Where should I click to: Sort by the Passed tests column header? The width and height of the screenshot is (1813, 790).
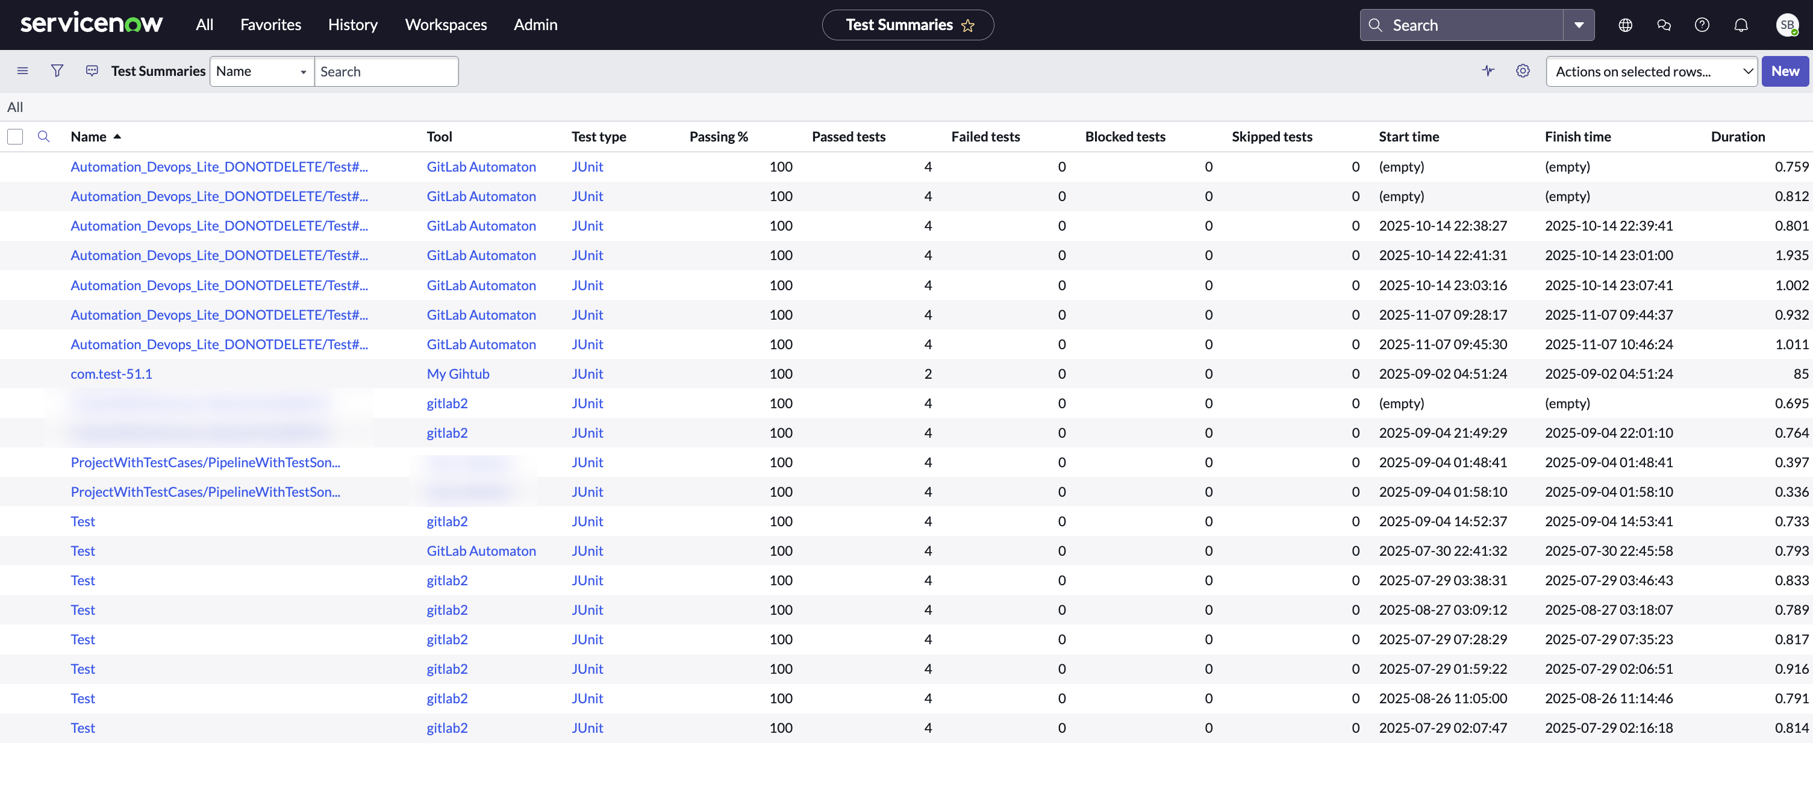pyautogui.click(x=848, y=137)
